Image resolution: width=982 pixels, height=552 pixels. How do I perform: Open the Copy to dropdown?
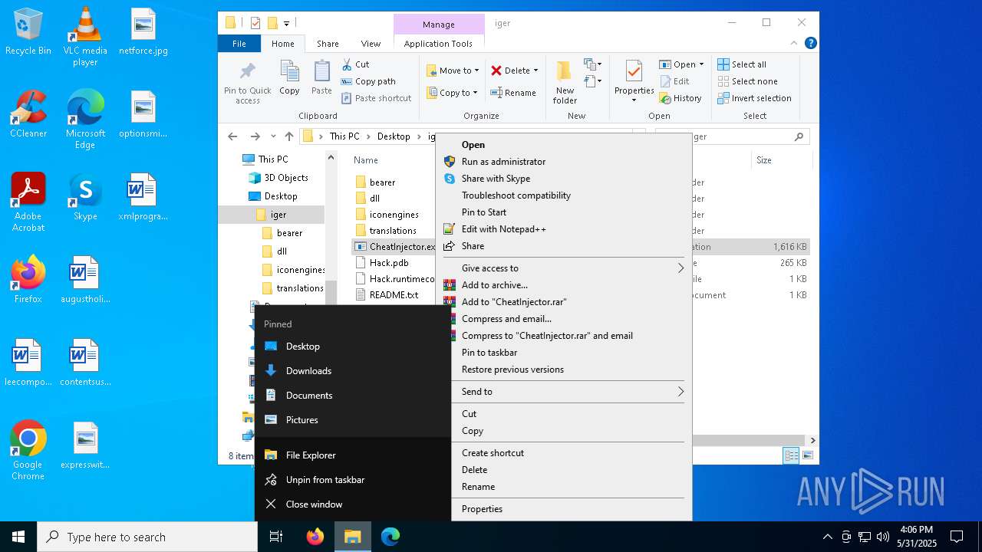[452, 93]
